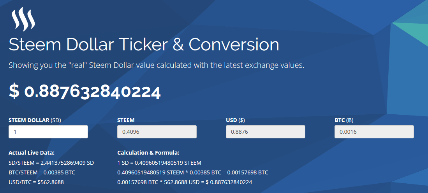Click the BTC/STEEM = 0.00385 BTC line
The width and height of the screenshot is (428, 193).
[x=42, y=172]
